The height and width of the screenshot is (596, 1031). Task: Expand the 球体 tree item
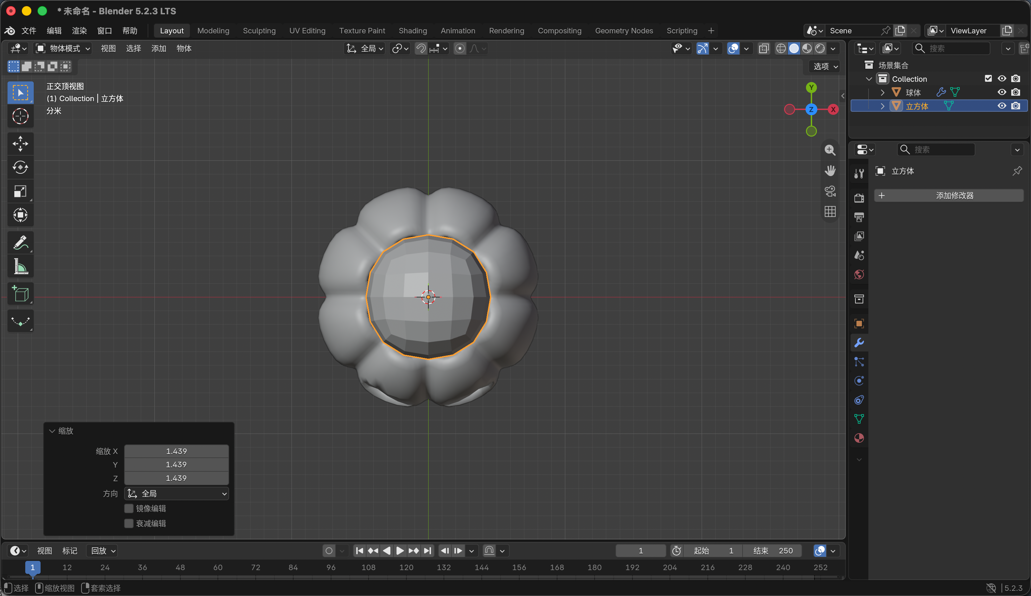[882, 92]
